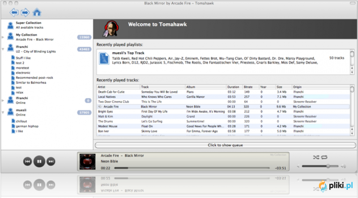Image resolution: width=358 pixels, height=198 pixels.
Task: Open the moretest playlist icon
Action: [13, 68]
